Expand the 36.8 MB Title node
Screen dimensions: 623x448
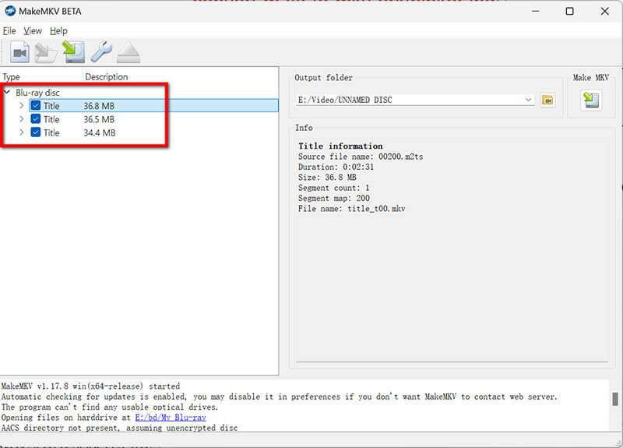(22, 106)
